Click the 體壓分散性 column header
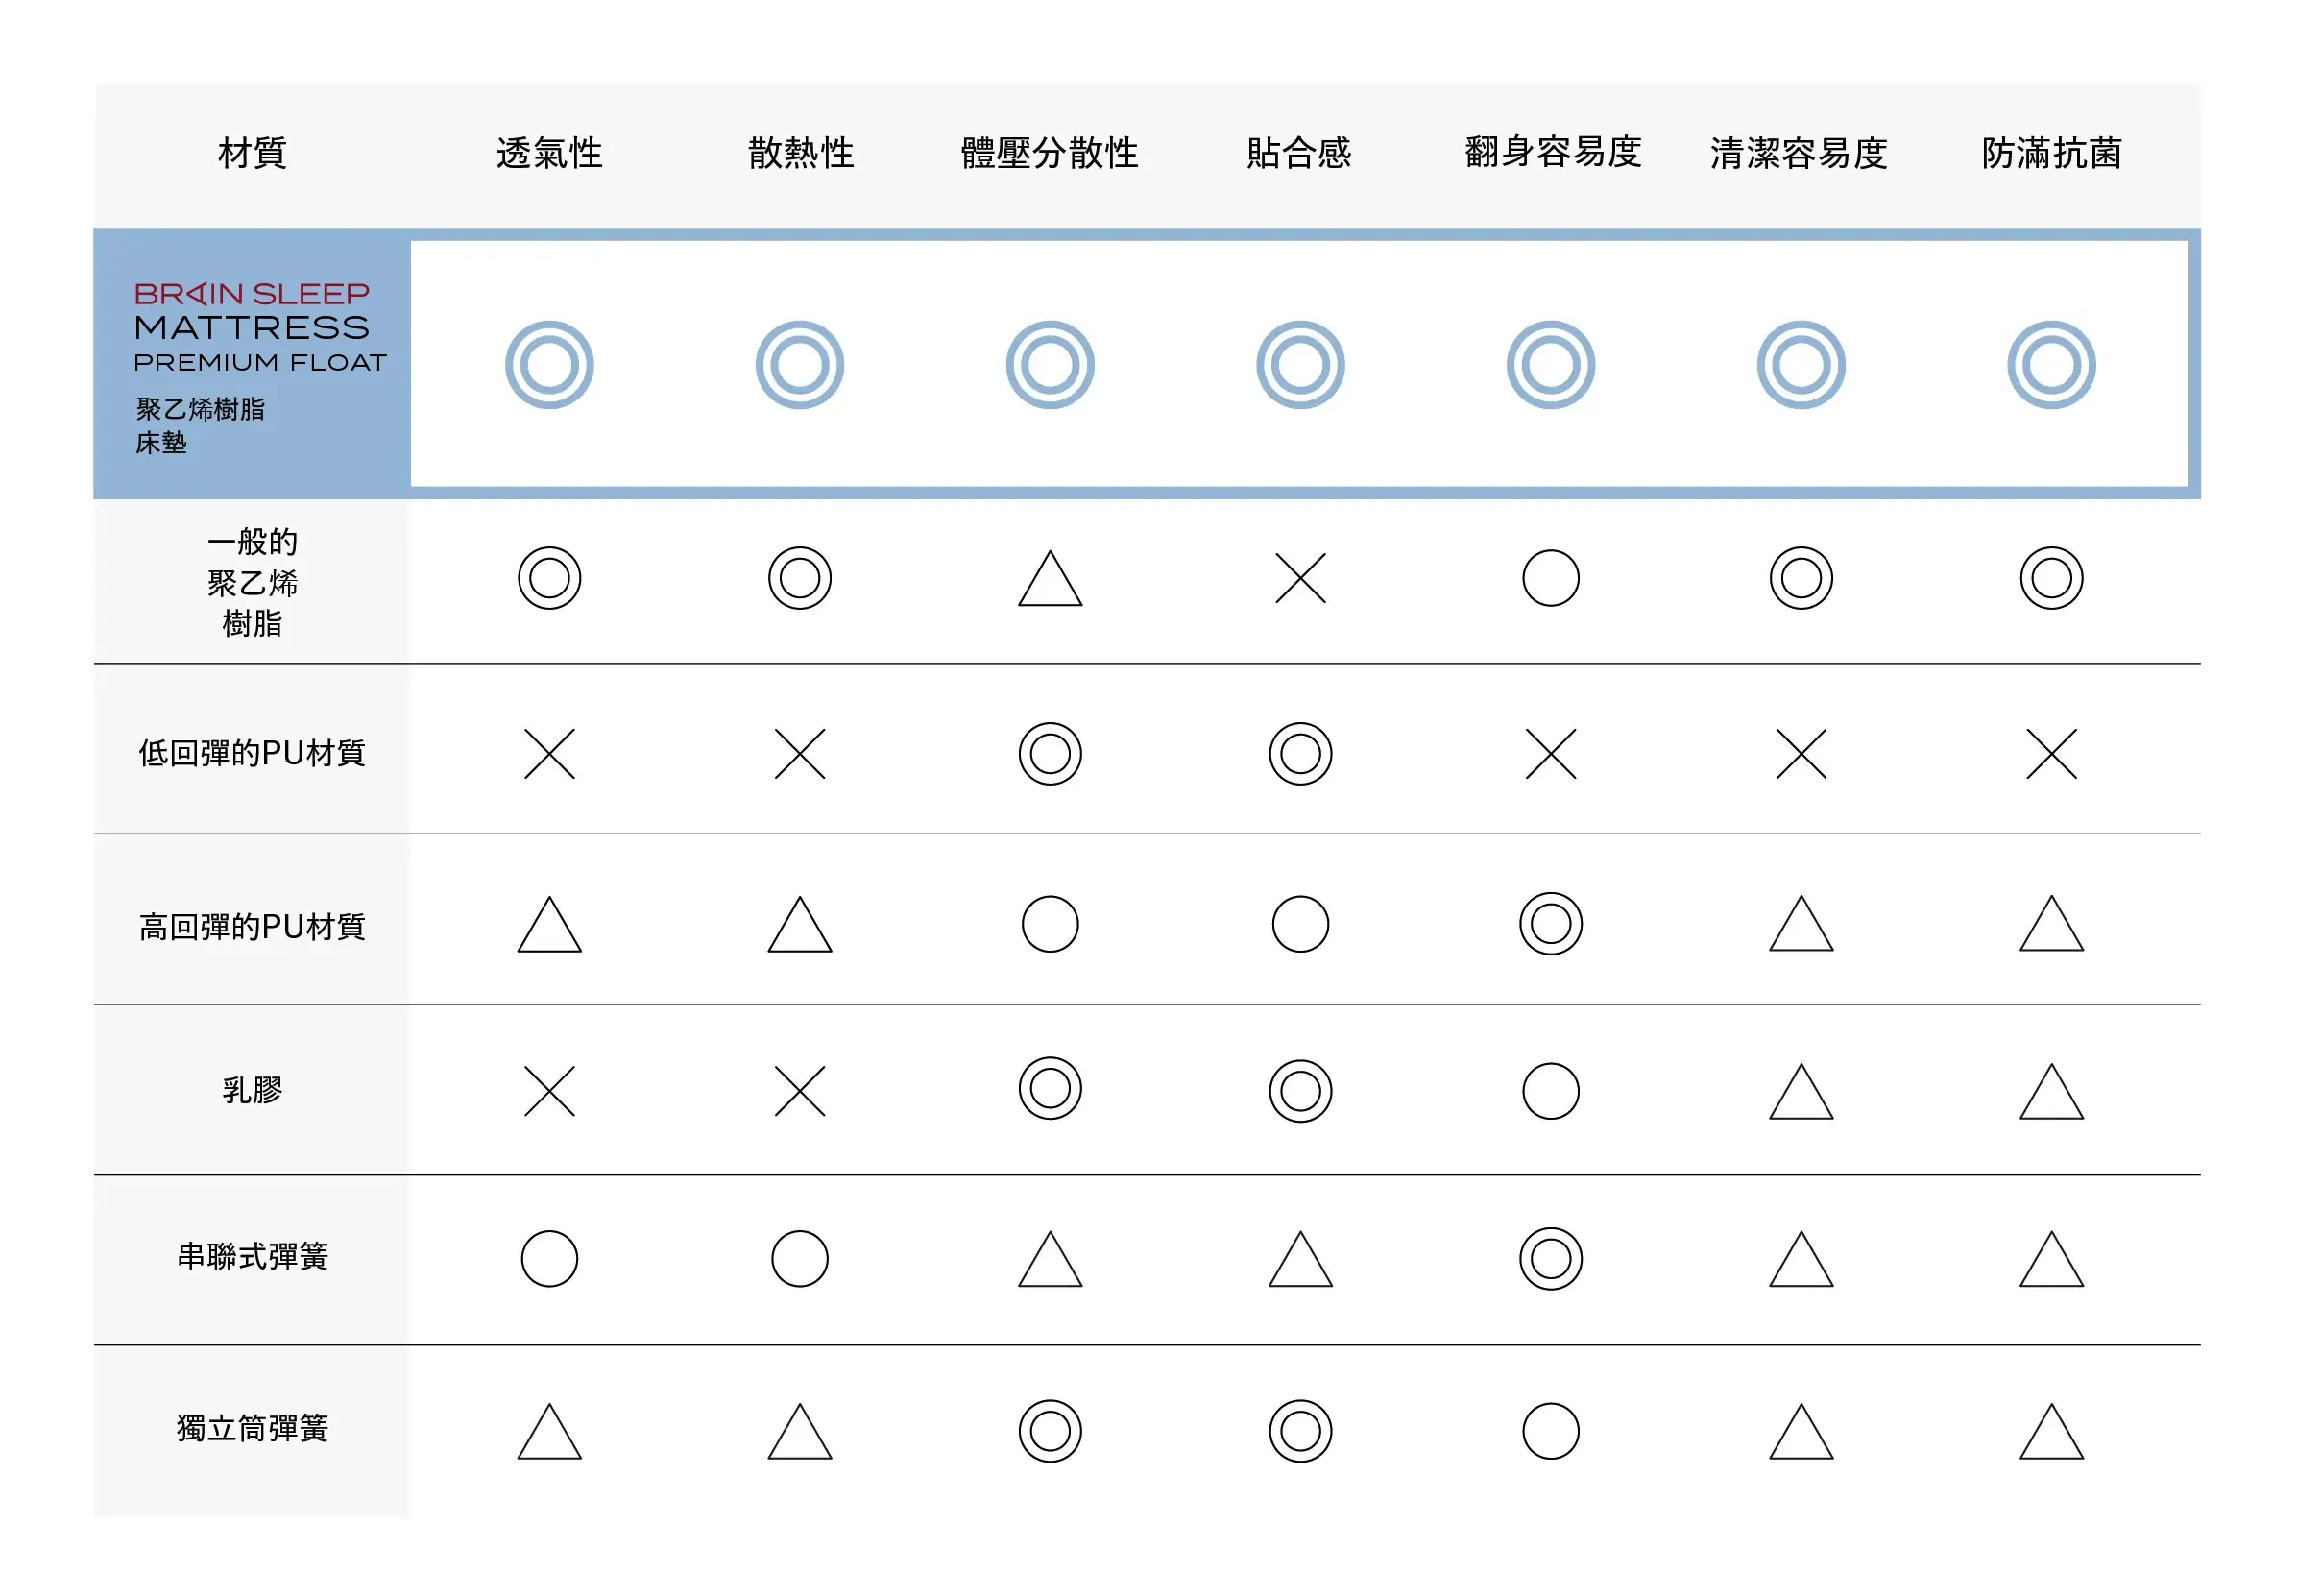 1049,153
